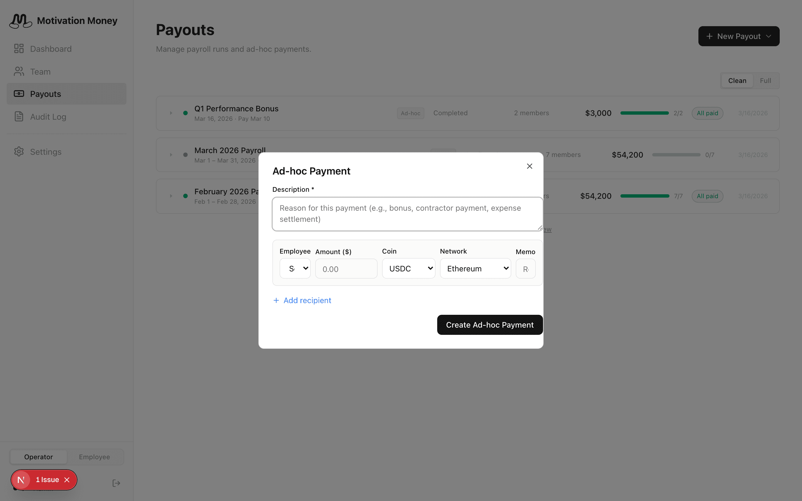
Task: Switch to Employee mode
Action: pyautogui.click(x=94, y=457)
